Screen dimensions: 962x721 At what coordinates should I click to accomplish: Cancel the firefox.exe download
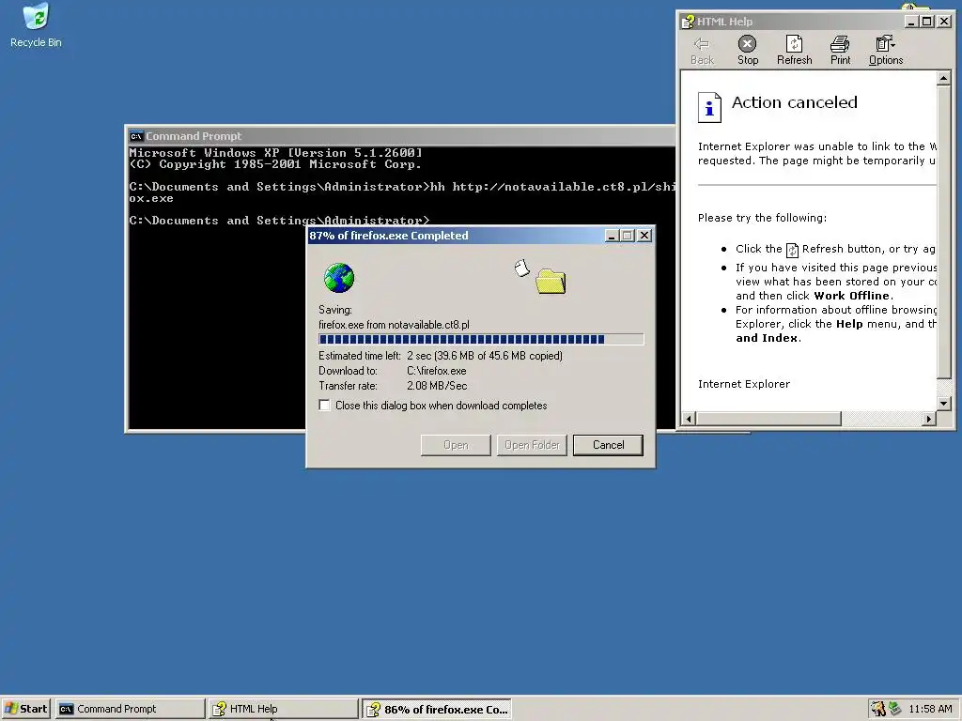608,445
